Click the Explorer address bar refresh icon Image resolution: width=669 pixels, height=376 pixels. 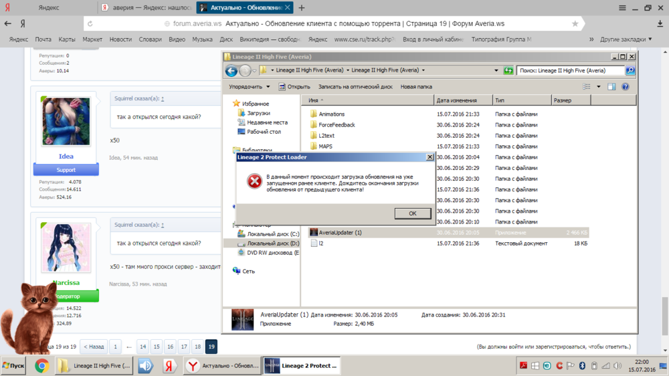coord(509,71)
